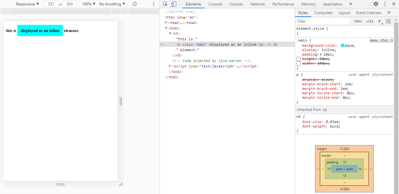Open device toolbar more options menu
Image resolution: width=399 pixels, height=194 pixels.
154,4
